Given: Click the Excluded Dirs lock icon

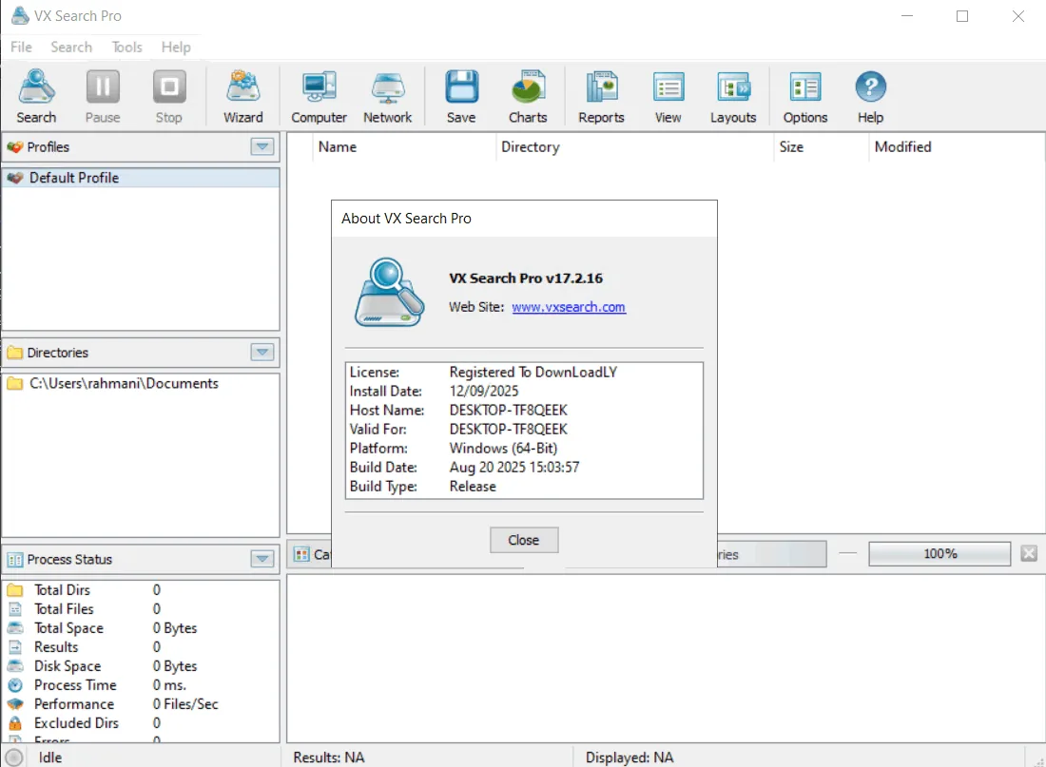Looking at the screenshot, I should [x=14, y=723].
